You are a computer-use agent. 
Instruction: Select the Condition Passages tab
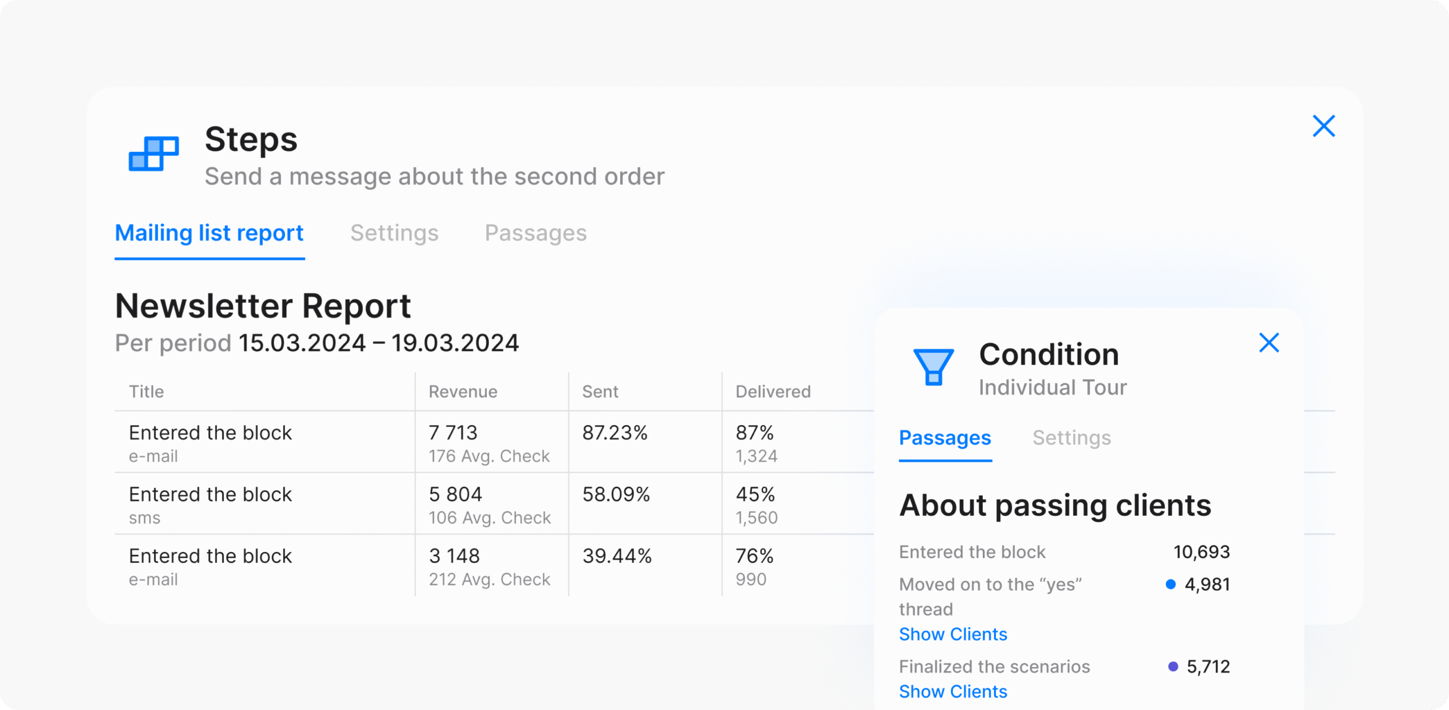[945, 438]
